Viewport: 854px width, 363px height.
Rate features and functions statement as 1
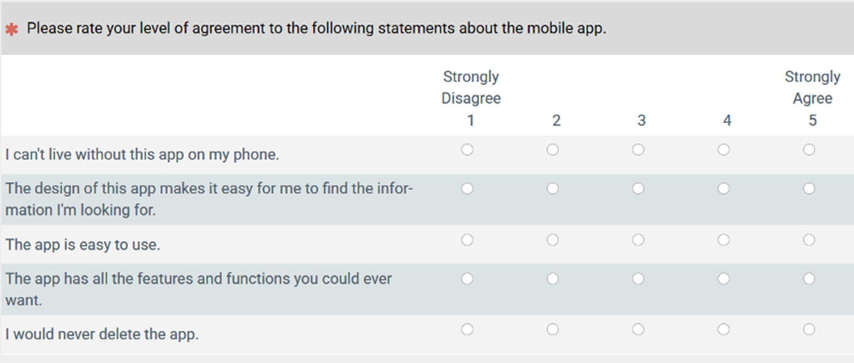tap(468, 279)
